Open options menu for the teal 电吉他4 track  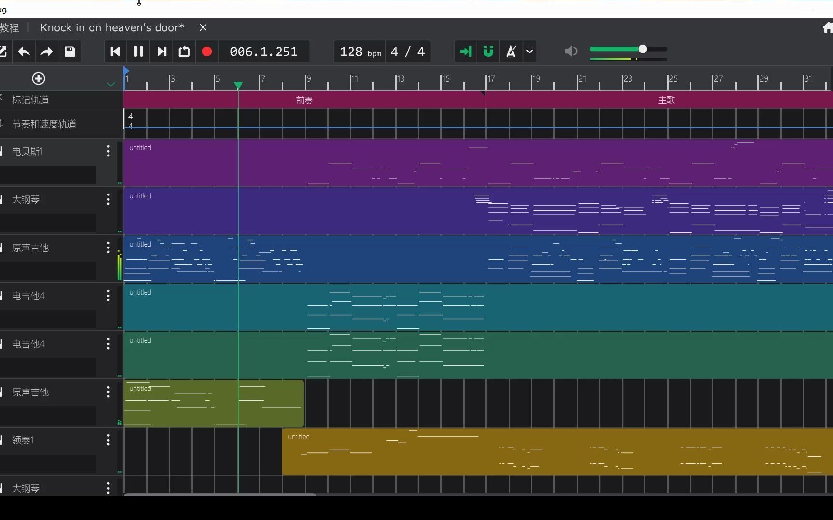108,296
